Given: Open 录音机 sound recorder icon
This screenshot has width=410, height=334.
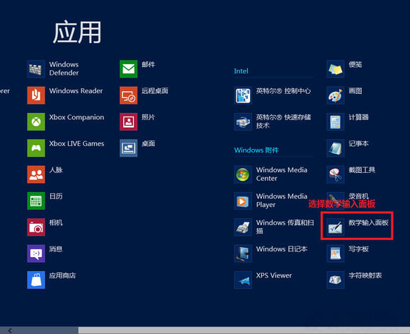Looking at the screenshot, I should coord(335,201).
